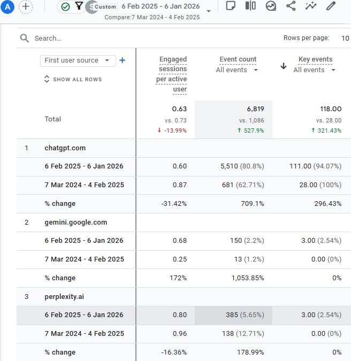Select the chatgpt.com source row
This screenshot has width=351, height=361.
pyautogui.click(x=65, y=148)
